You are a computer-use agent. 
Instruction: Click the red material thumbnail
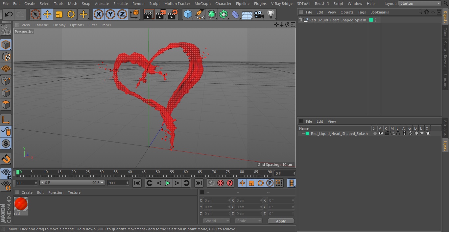pos(21,204)
